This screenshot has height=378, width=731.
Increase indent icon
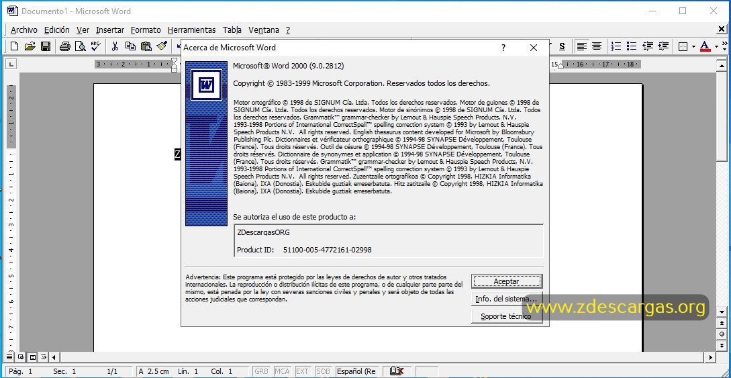[663, 46]
